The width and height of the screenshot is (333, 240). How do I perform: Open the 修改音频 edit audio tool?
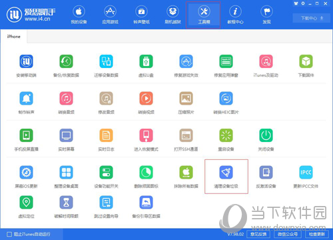point(106,103)
